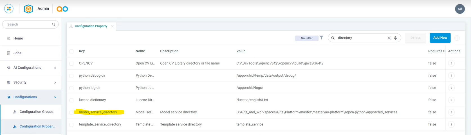Click the sidebar Search input field

coord(28,24)
